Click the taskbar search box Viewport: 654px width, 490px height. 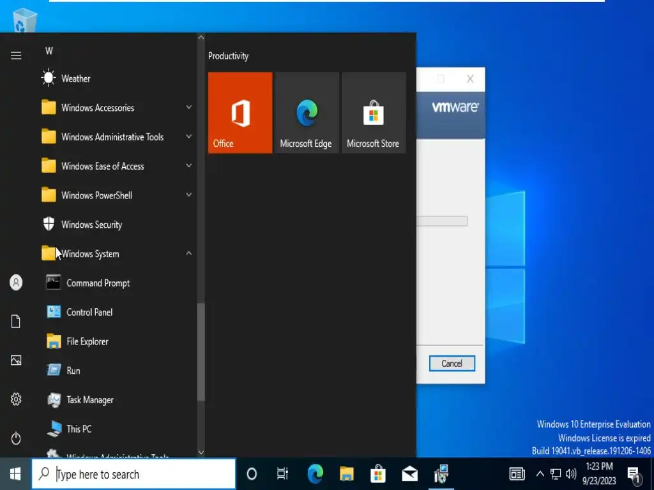click(134, 474)
